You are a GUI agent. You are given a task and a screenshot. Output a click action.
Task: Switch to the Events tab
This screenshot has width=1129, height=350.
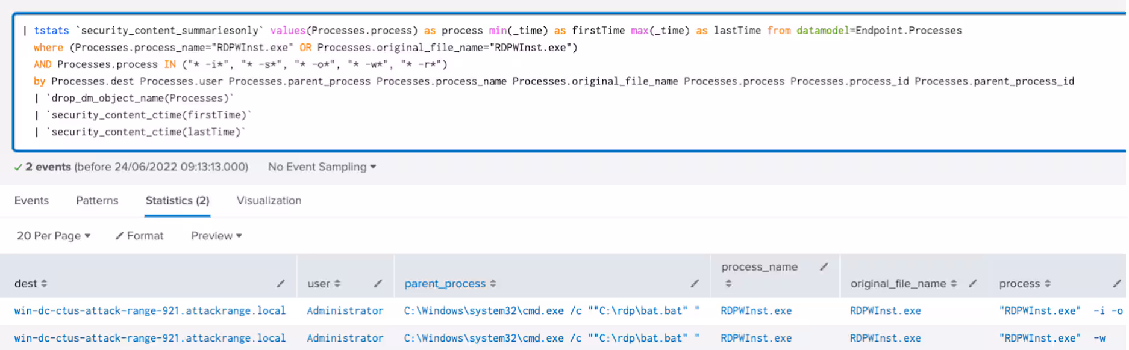coord(31,201)
